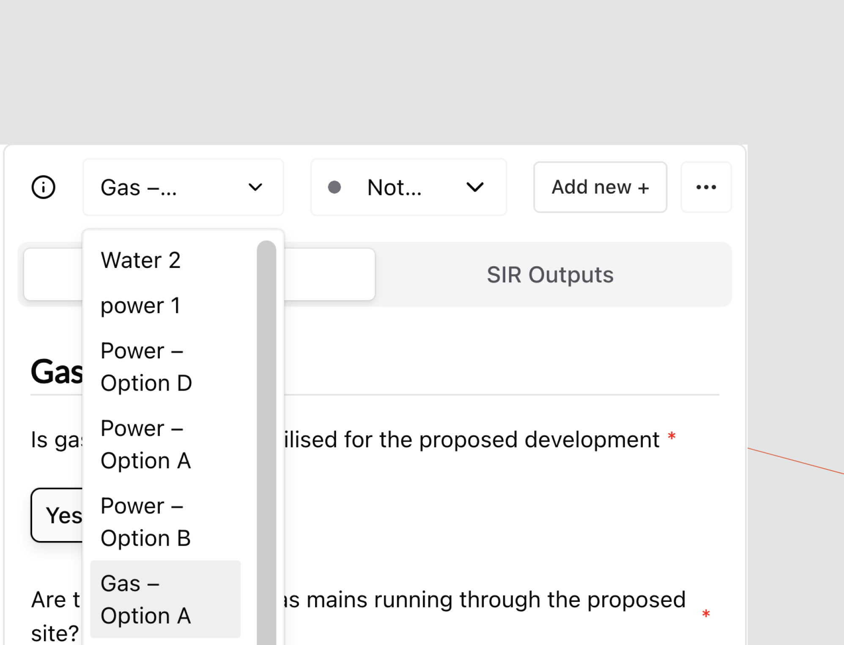Select Water 2 from the list
This screenshot has height=645, width=844.
(141, 260)
